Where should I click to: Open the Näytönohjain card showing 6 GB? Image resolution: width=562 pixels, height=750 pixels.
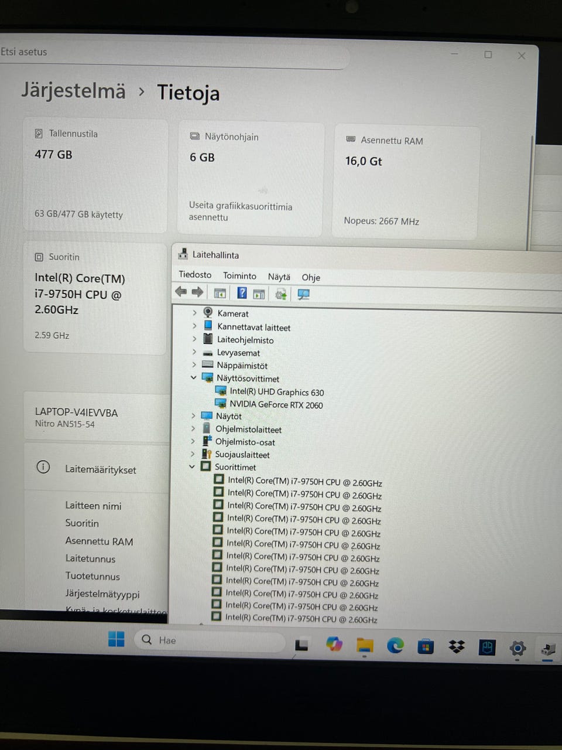click(251, 178)
